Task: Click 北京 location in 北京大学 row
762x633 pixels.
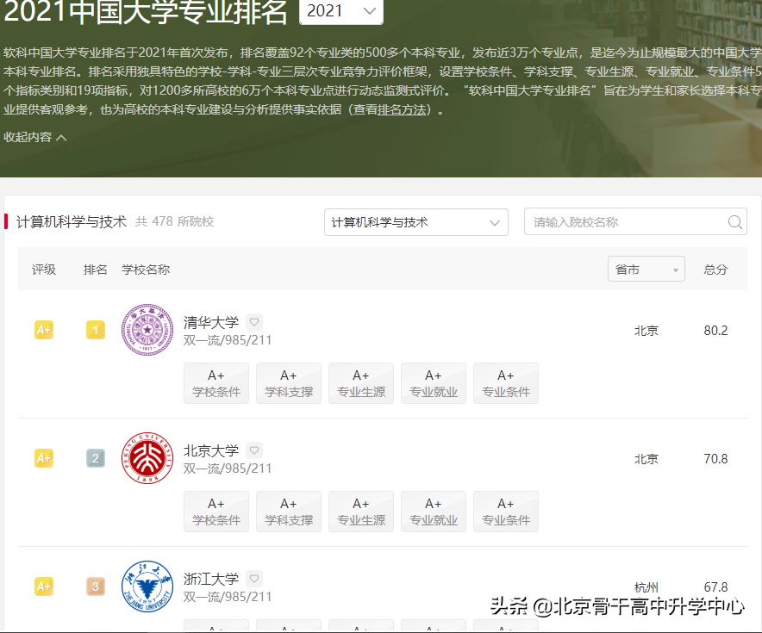Action: coord(646,459)
